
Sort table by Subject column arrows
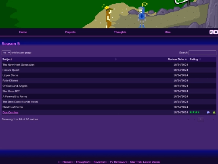(116, 59)
